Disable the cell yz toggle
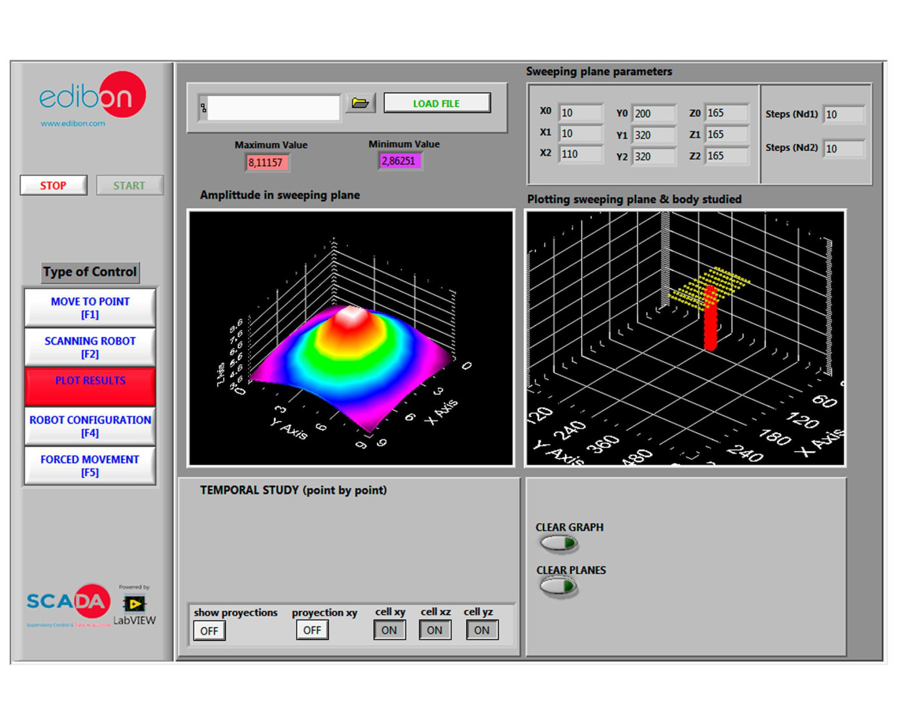 pyautogui.click(x=482, y=630)
